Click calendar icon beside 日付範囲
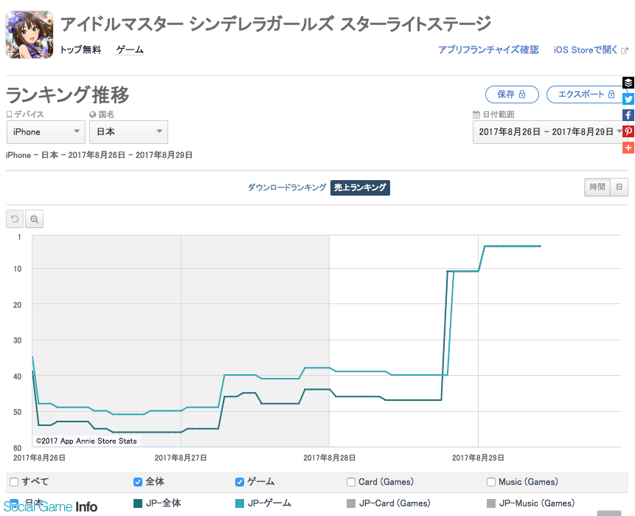This screenshot has width=635, height=516. [x=476, y=114]
